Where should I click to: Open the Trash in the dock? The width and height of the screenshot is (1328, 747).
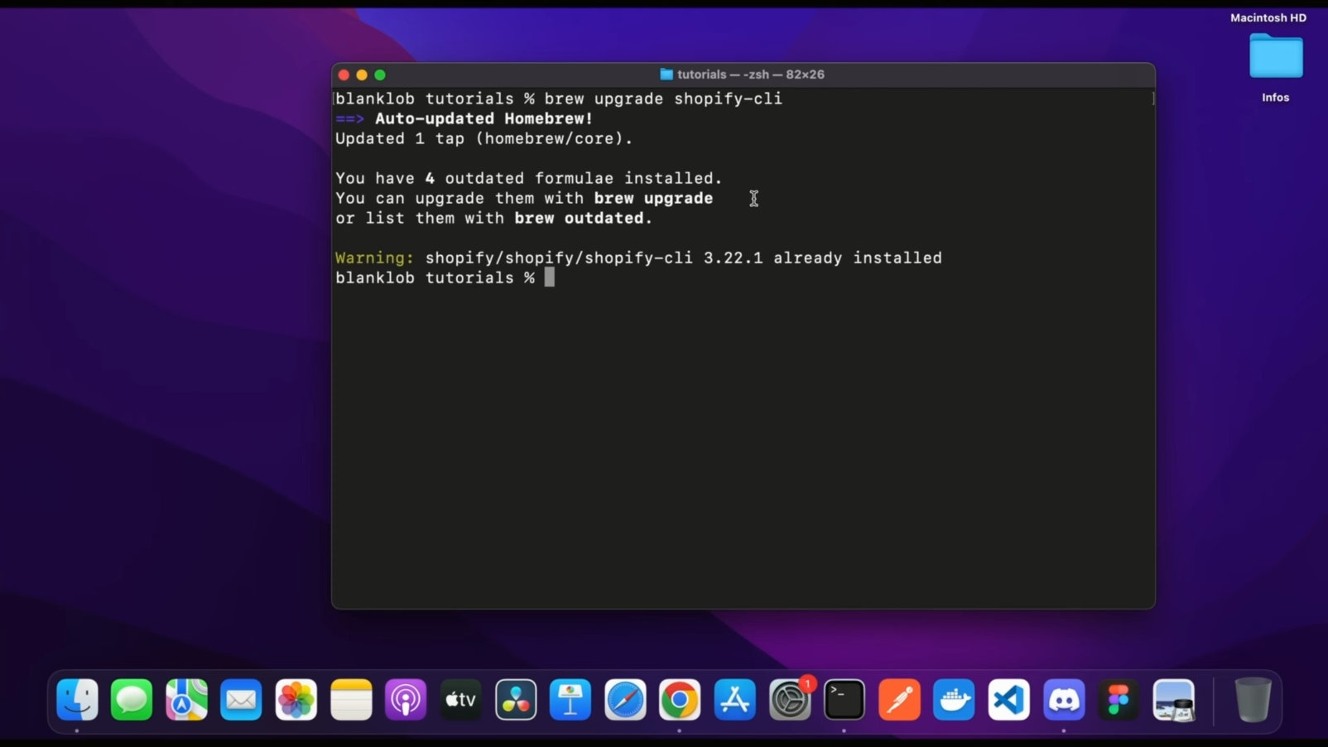pyautogui.click(x=1253, y=700)
